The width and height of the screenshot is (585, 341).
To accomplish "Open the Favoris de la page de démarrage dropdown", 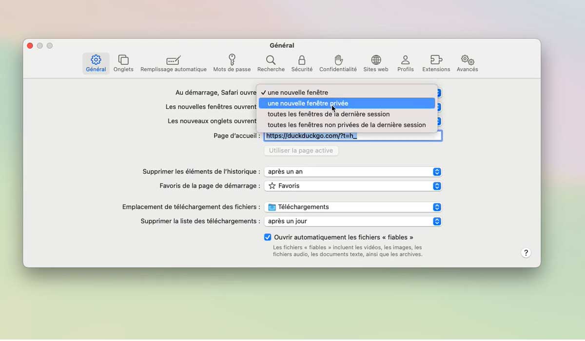I will point(353,186).
